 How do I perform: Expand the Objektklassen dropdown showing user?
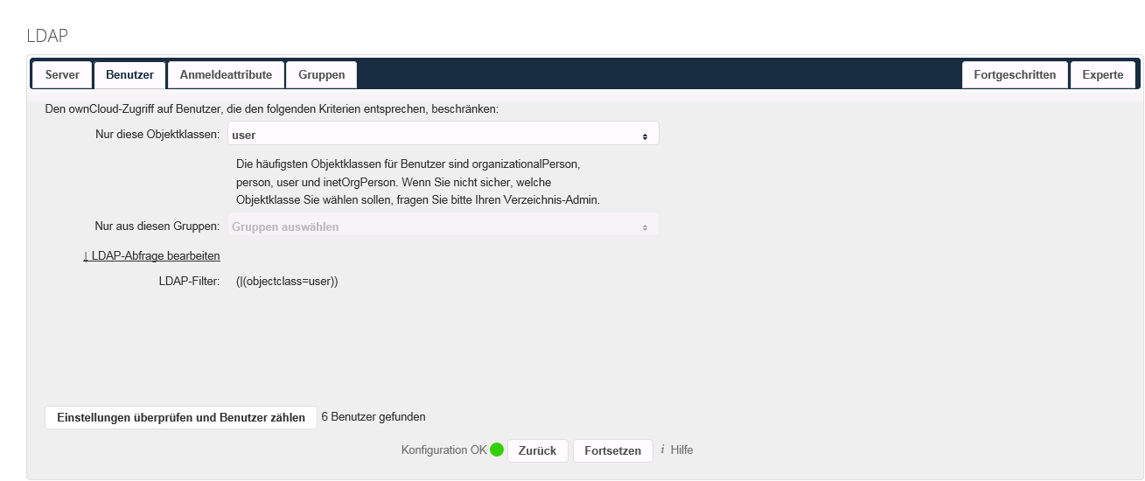[443, 135]
